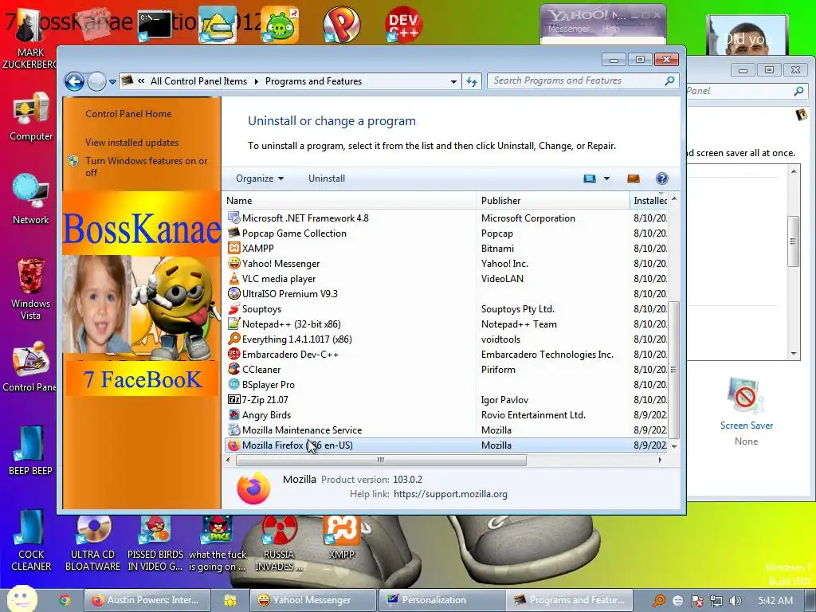Select the Souptoys Pty Ltd. publisher cell
The height and width of the screenshot is (612, 816).
[x=517, y=308]
